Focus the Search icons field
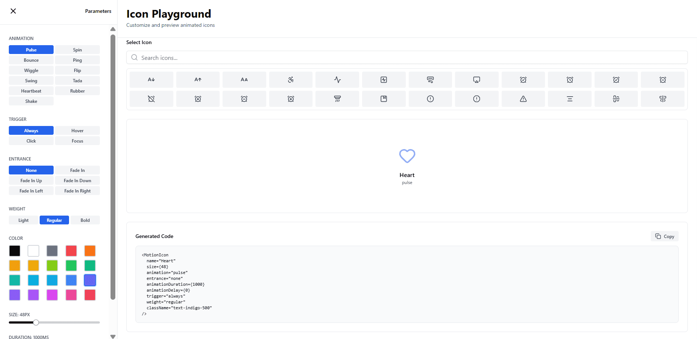Screen dimensions: 697x339 pos(407,58)
